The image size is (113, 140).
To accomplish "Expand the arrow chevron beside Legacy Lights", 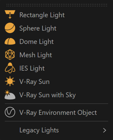I will pyautogui.click(x=105, y=130).
